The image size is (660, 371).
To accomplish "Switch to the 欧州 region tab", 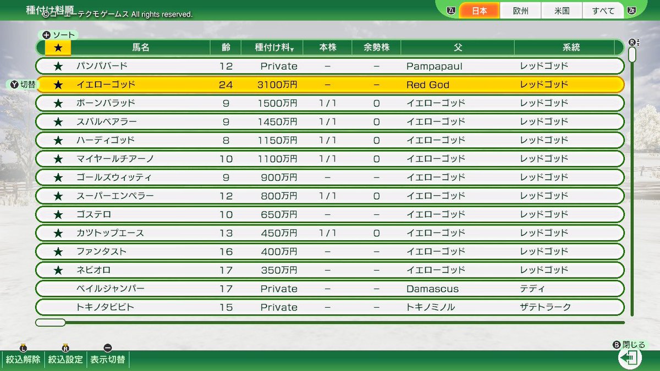I will click(x=520, y=10).
